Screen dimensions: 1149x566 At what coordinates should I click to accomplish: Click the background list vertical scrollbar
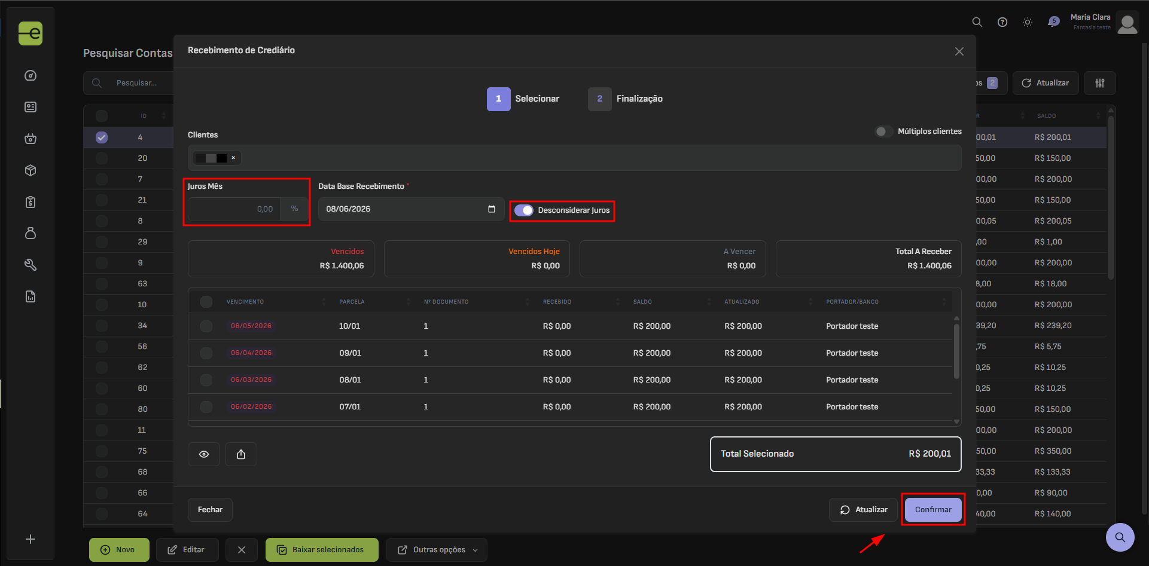tap(1111, 197)
